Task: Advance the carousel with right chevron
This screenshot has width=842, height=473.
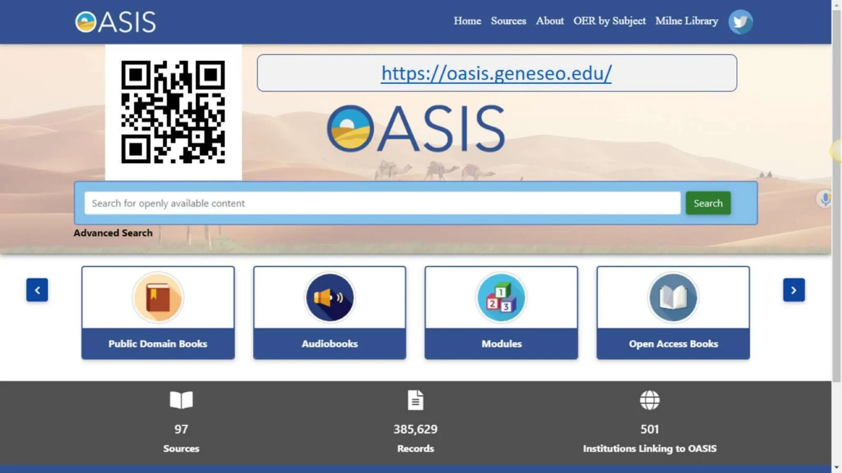Action: (x=793, y=290)
